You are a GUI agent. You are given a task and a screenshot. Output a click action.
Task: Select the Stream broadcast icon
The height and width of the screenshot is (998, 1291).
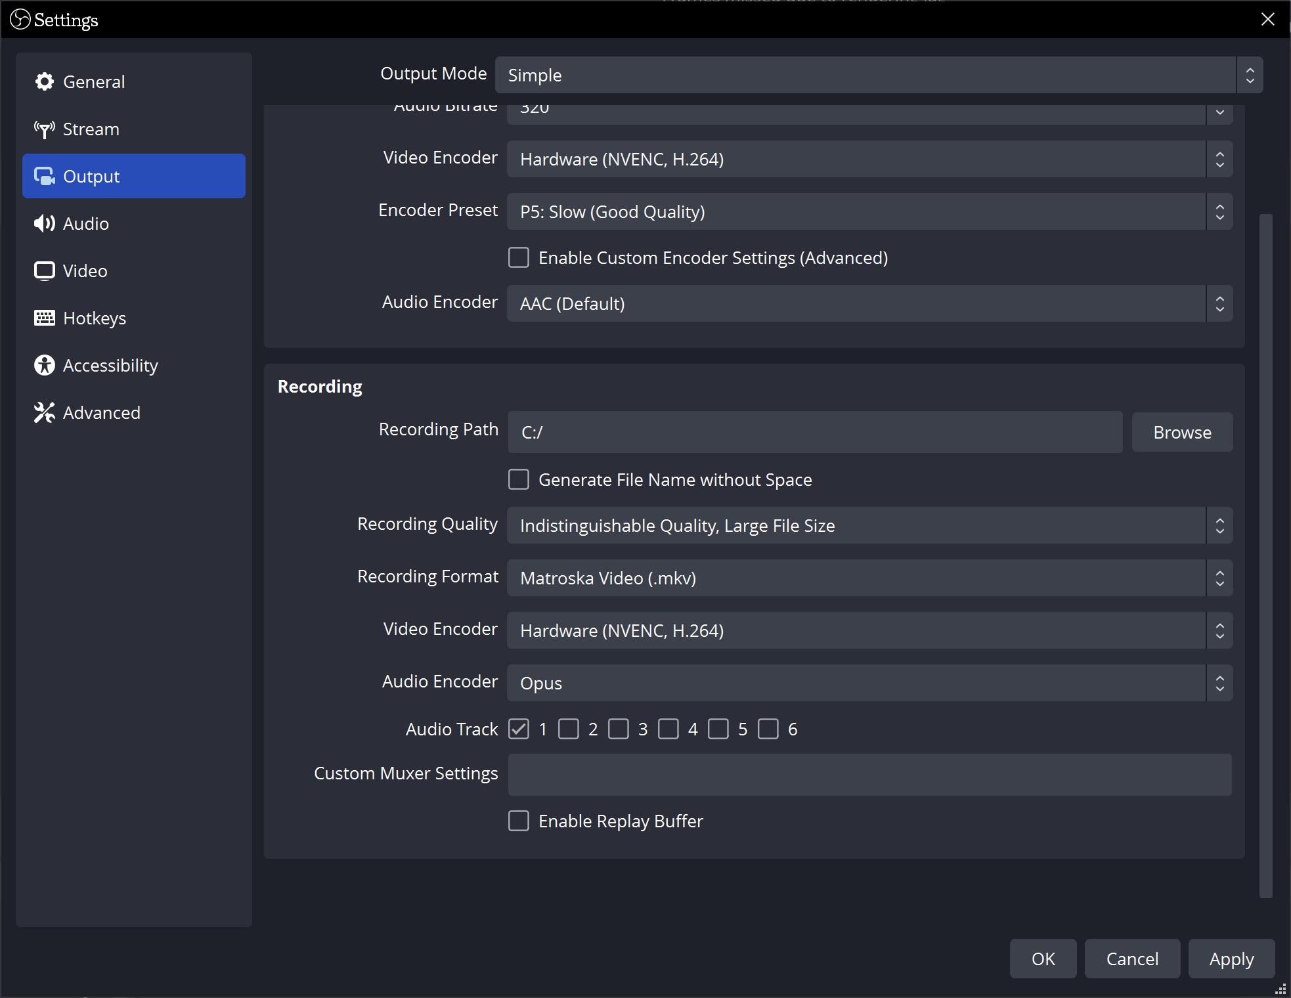point(44,129)
